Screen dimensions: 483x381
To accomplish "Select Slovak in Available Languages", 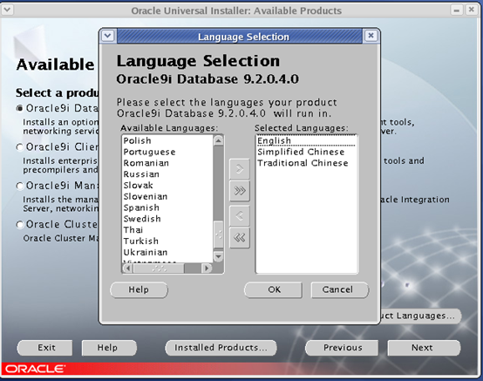I will (x=167, y=185).
